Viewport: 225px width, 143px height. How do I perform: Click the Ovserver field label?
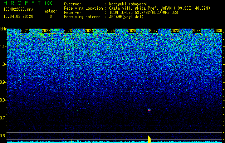(x=73, y=4)
